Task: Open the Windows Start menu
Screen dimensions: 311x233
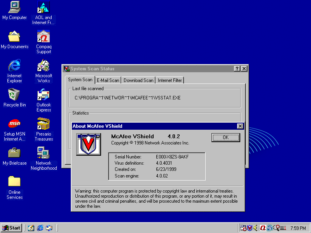Action: [x=11, y=228]
